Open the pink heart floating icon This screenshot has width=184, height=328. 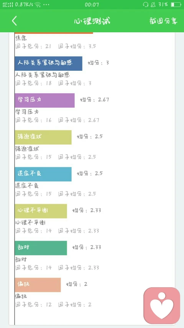click(x=162, y=306)
